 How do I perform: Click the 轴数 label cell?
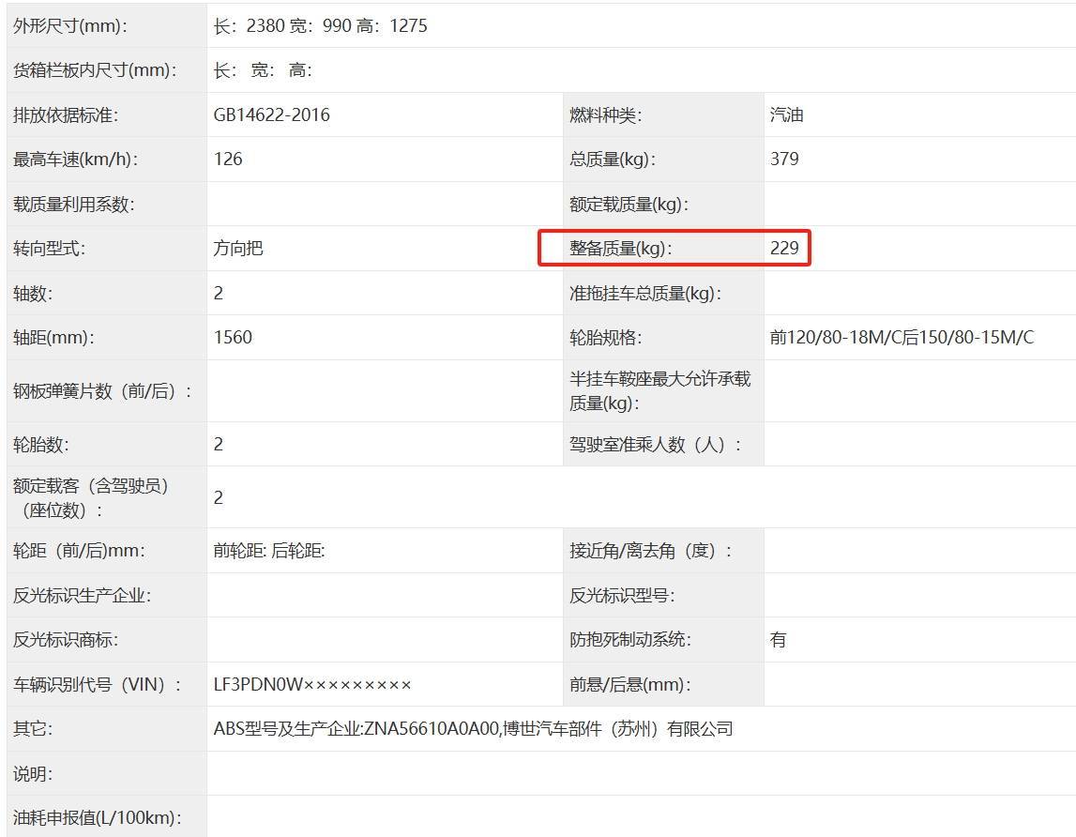click(x=33, y=294)
